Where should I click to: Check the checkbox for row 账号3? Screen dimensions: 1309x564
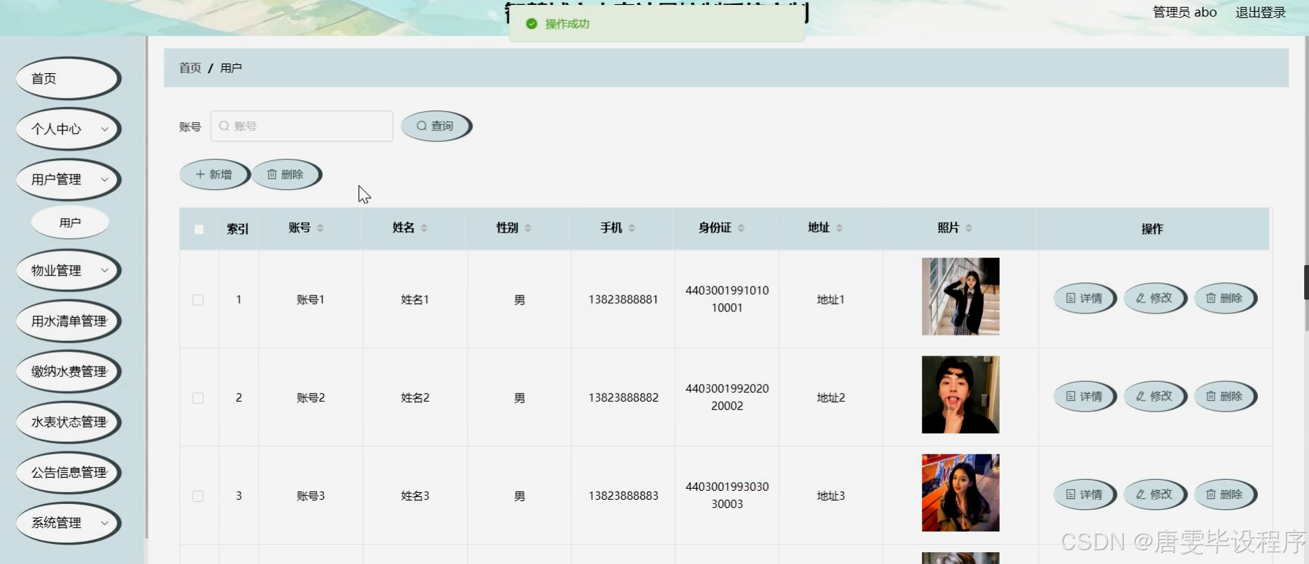(198, 496)
